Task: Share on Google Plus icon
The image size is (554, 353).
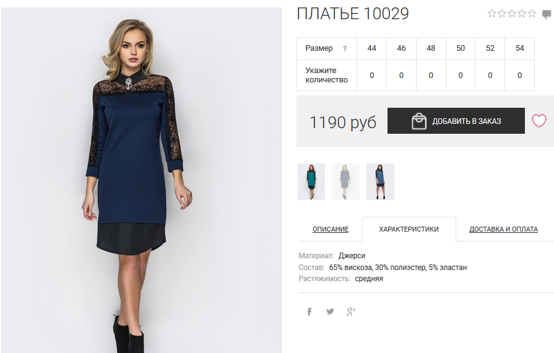Action: pos(351,312)
